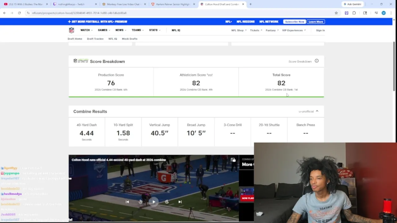Collapse the Combine Results section chevron
Image resolution: width=397 pixels, height=223 pixels.
click(x=317, y=111)
